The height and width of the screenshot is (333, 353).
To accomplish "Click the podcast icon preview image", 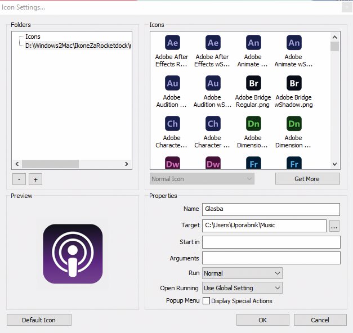I will [73, 254].
